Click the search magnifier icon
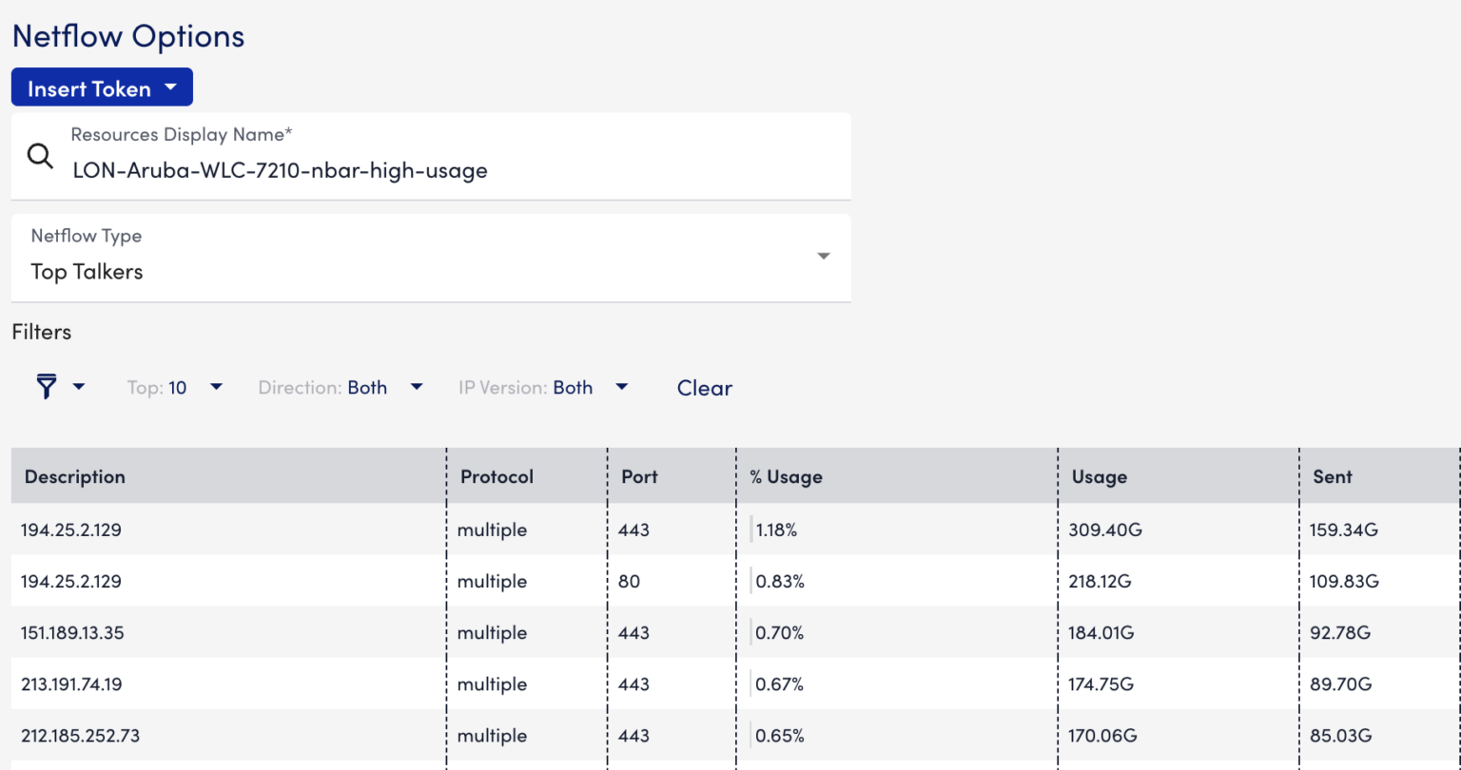This screenshot has height=770, width=1461. (40, 156)
